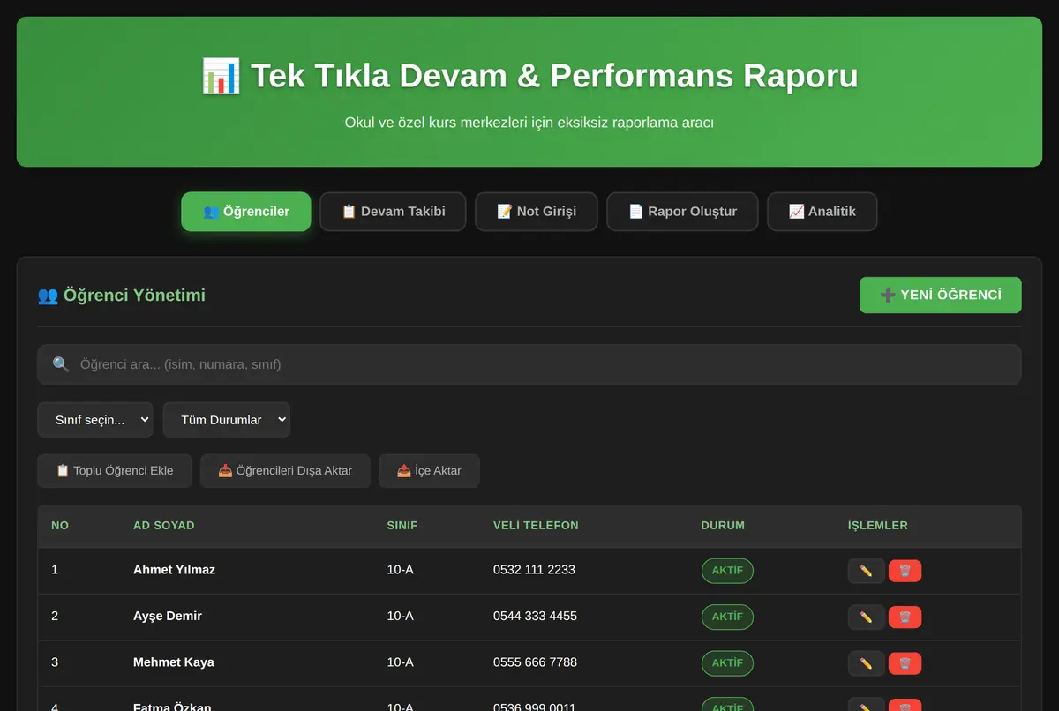Click the search magnifier icon
Screen dimensions: 1059x711
pyautogui.click(x=61, y=364)
